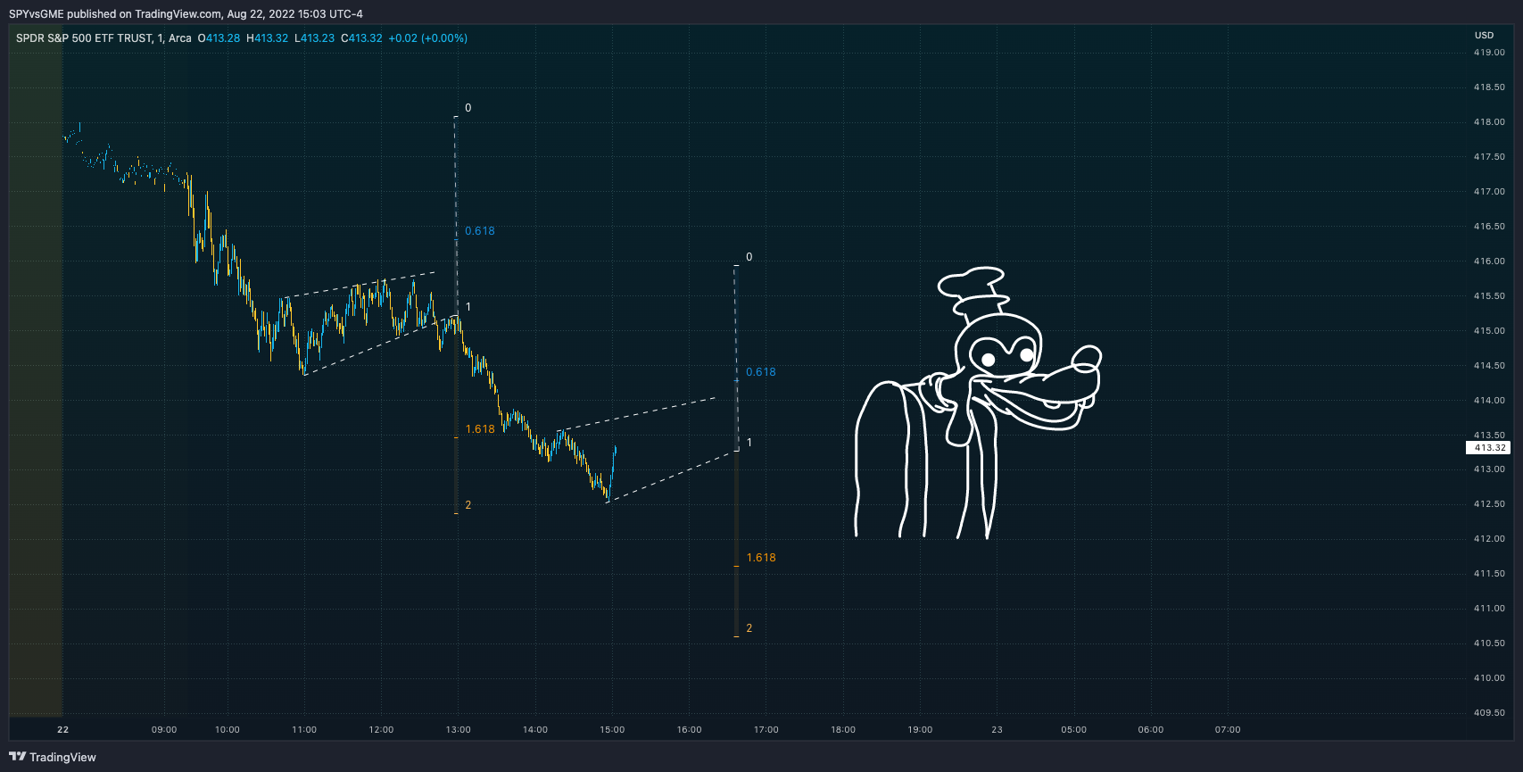Click the 14:00 time axis label
This screenshot has width=1523, height=772.
(535, 730)
